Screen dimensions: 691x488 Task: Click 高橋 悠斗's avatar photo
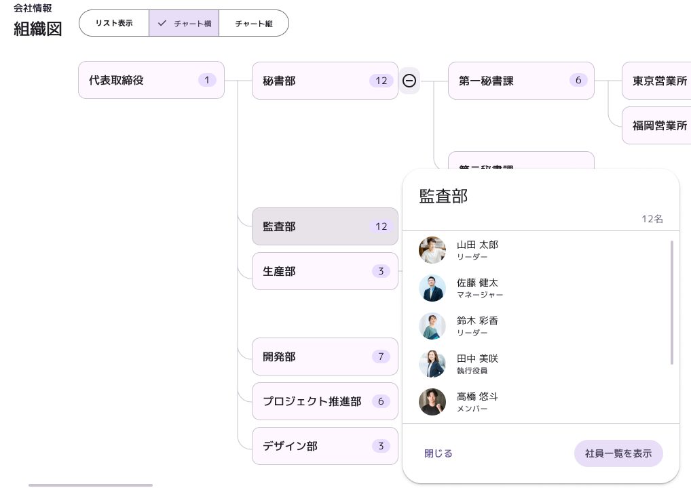432,402
